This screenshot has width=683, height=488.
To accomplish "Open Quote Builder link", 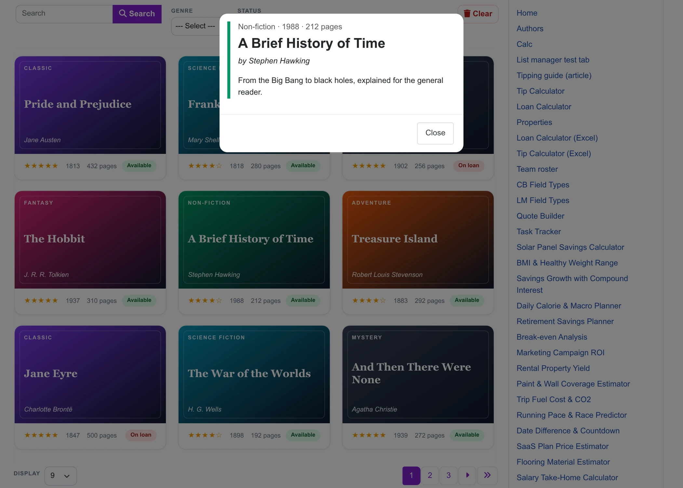I will 540,216.
